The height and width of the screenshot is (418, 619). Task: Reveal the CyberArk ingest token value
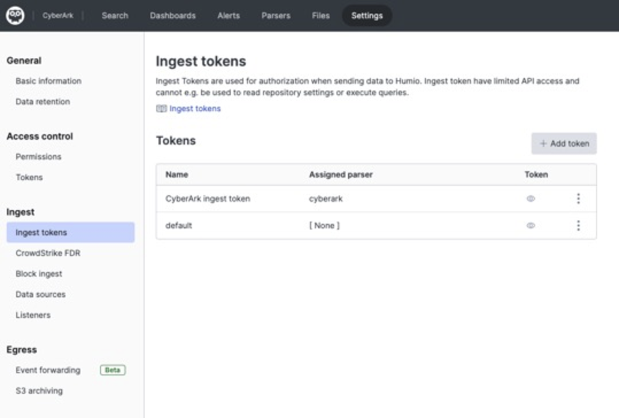click(530, 199)
